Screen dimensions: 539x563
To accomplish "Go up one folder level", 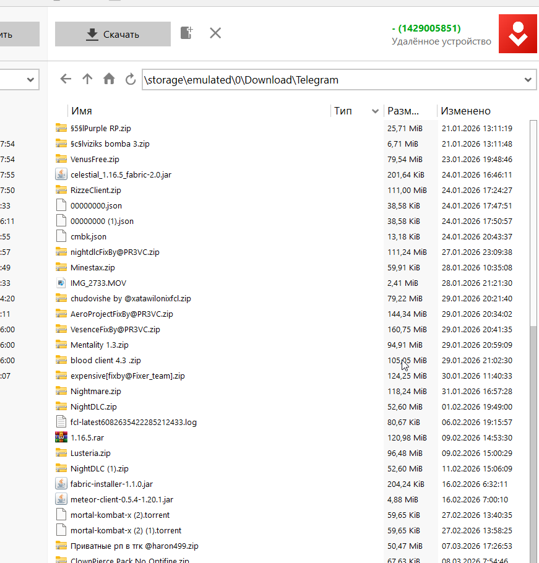I will point(87,79).
